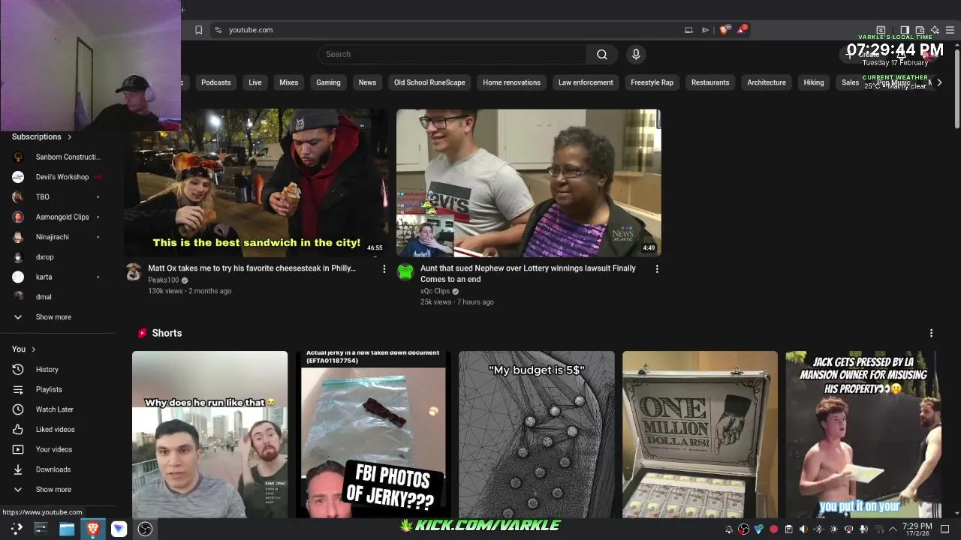Select the Old School RuneScape chip
This screenshot has height=540, width=961.
click(x=429, y=82)
